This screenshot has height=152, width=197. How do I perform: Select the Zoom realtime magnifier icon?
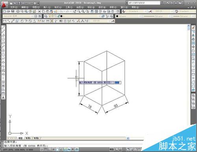click(79, 11)
